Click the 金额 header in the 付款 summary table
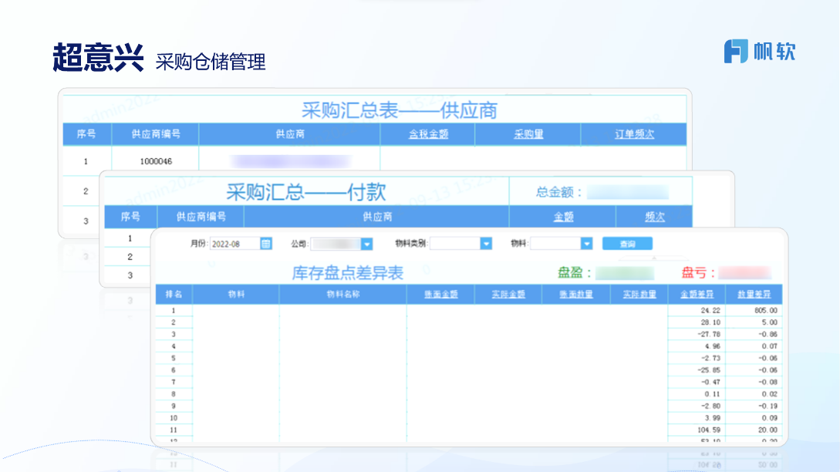Viewport: 840px width, 472px height. 563,217
